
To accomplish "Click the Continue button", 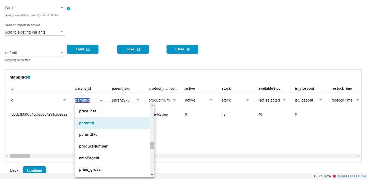I will pyautogui.click(x=34, y=170).
